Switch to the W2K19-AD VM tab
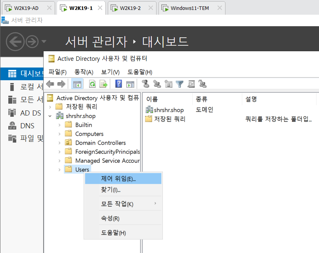The height and width of the screenshot is (253, 319). (25, 8)
